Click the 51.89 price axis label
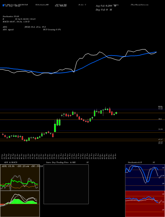The height and width of the screenshot is (217, 165). tap(160, 129)
